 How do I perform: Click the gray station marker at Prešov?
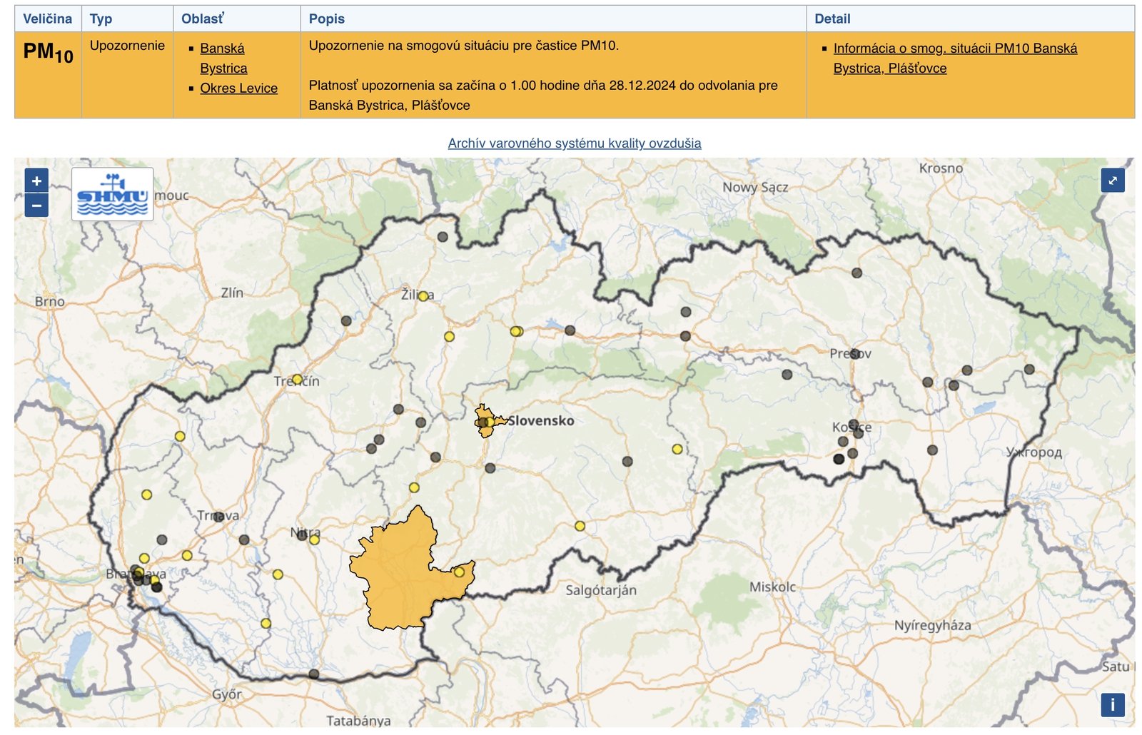854,353
